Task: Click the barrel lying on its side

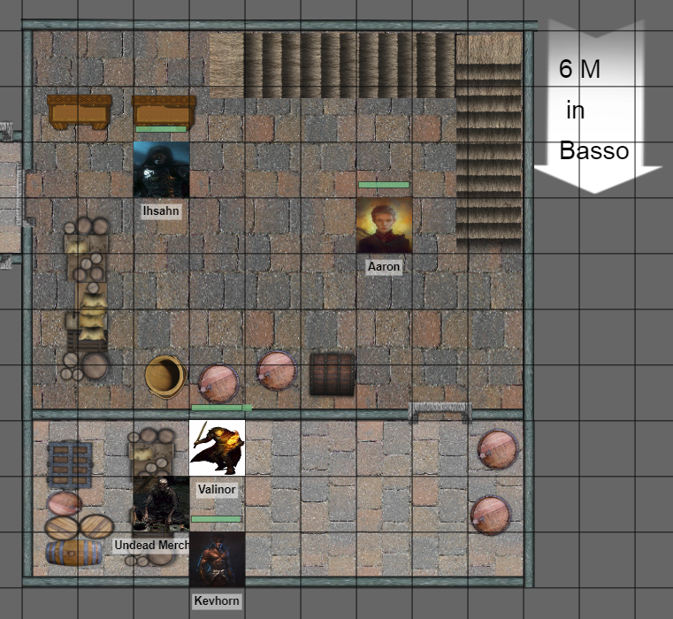Action: 73,553
